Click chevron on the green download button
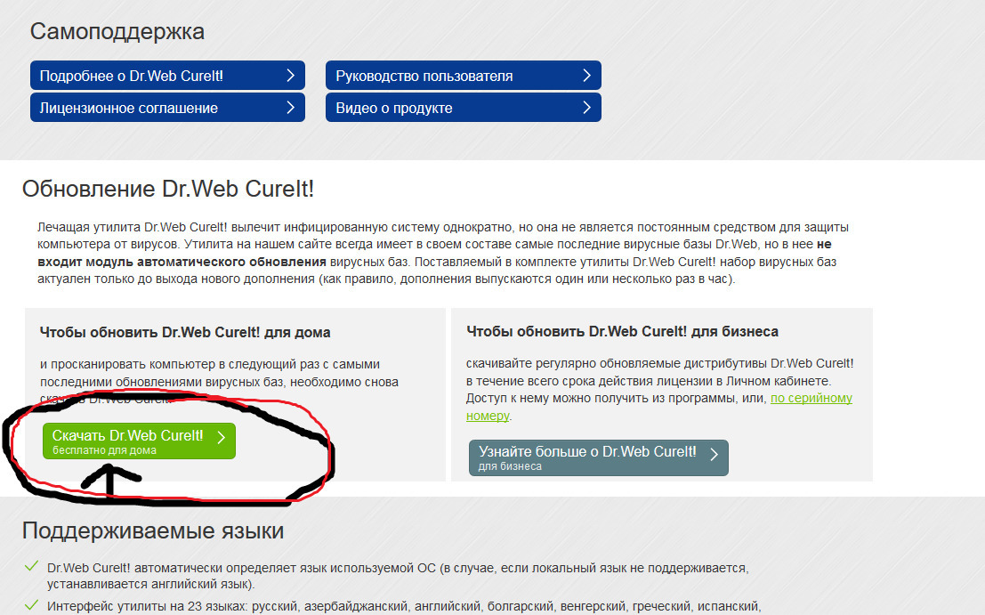 (222, 438)
